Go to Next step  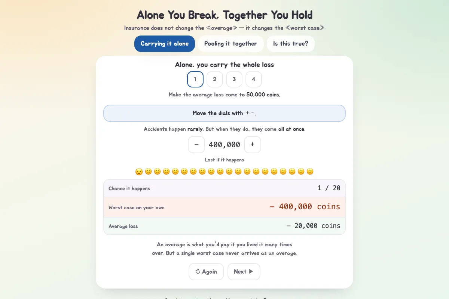244,272
